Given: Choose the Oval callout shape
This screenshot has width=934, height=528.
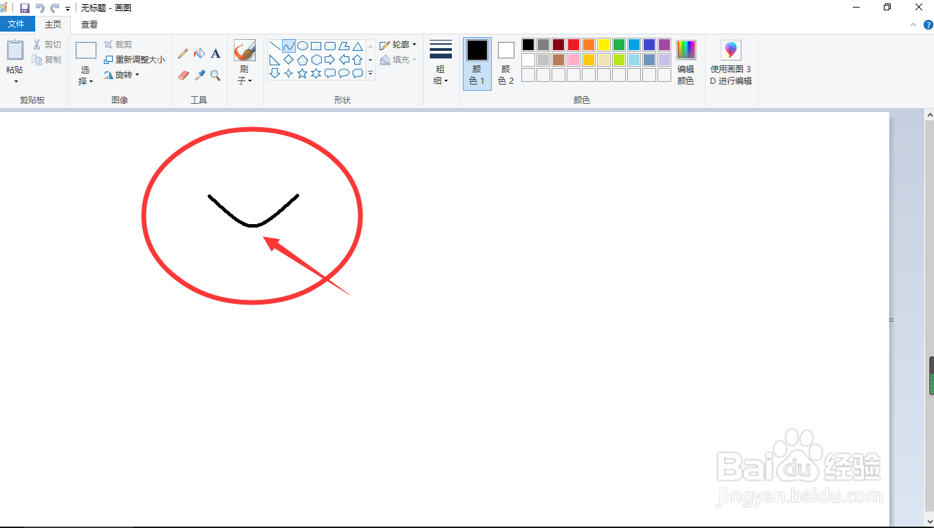Looking at the screenshot, I should pyautogui.click(x=343, y=74).
